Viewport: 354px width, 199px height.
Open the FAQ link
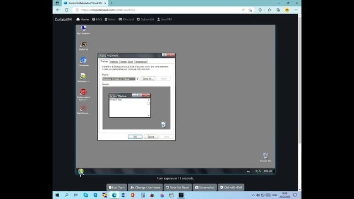[97, 19]
